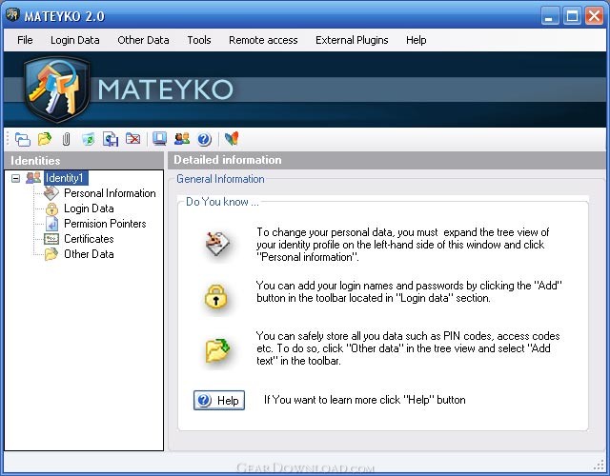610x476 pixels.
Task: Click the two users toolbar icon
Action: click(182, 139)
